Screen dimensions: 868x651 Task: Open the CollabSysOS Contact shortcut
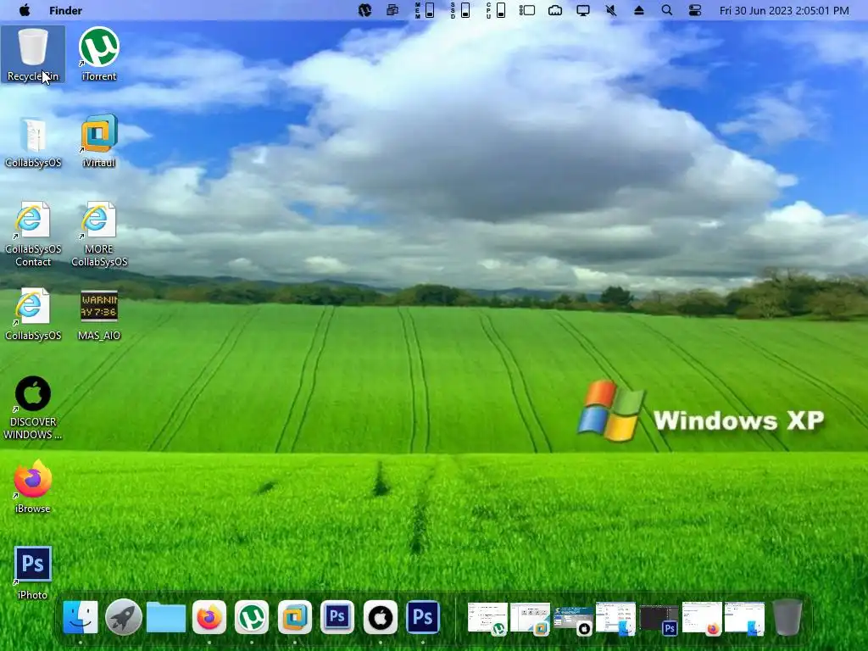coord(33,234)
